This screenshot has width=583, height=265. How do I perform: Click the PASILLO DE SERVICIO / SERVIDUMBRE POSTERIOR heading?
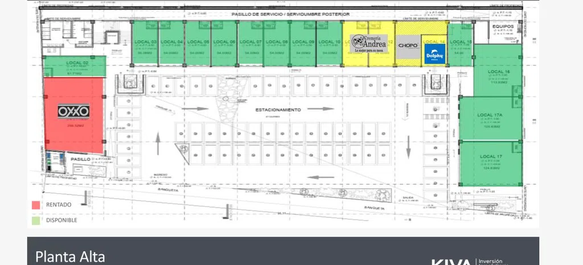(x=290, y=14)
